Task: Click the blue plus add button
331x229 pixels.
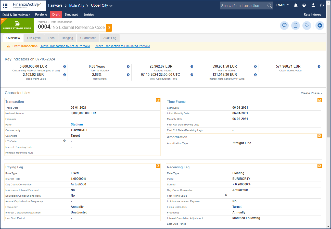Action: 320,26
